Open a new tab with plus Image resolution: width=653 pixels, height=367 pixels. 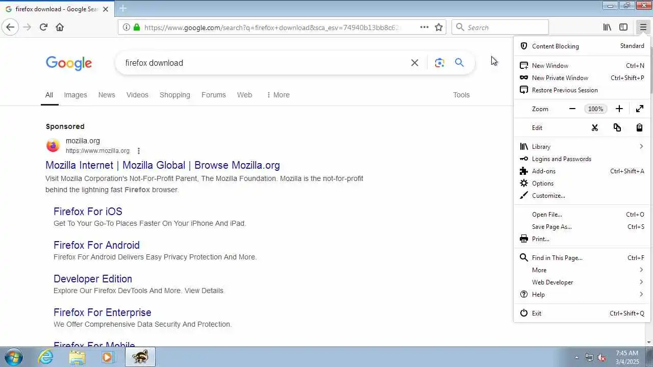tap(123, 8)
